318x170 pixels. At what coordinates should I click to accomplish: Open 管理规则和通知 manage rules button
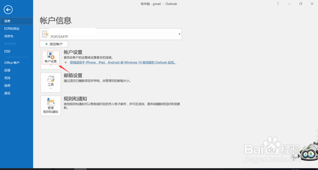tap(51, 106)
